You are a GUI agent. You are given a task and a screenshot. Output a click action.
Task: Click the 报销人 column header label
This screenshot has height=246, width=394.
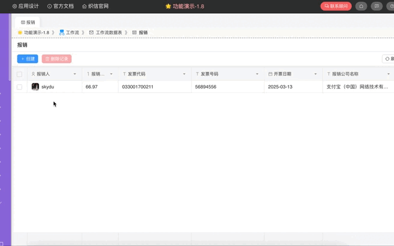coord(43,74)
